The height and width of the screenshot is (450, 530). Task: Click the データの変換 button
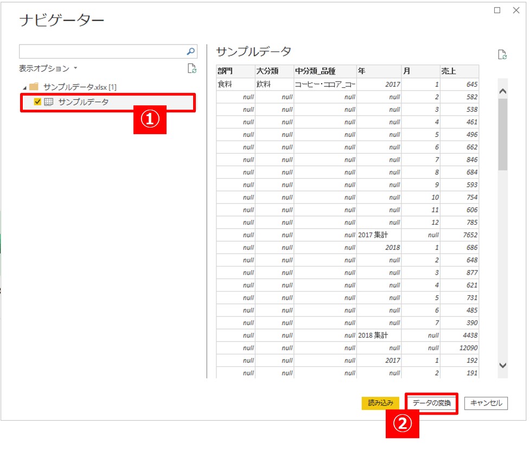431,403
